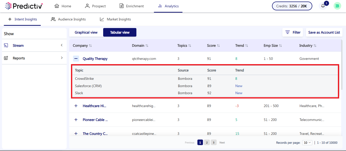This screenshot has width=346, height=151.
Task: Click the Slack score 92
Action: pos(209,93)
